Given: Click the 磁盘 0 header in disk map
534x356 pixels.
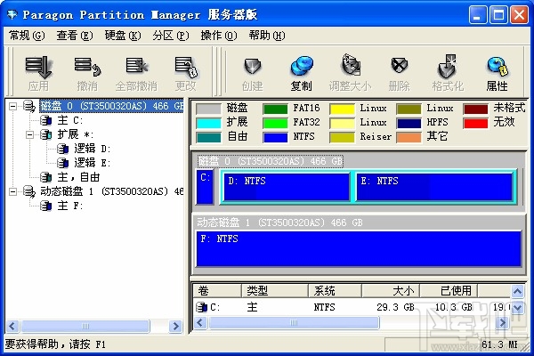Looking at the screenshot, I should [270, 161].
